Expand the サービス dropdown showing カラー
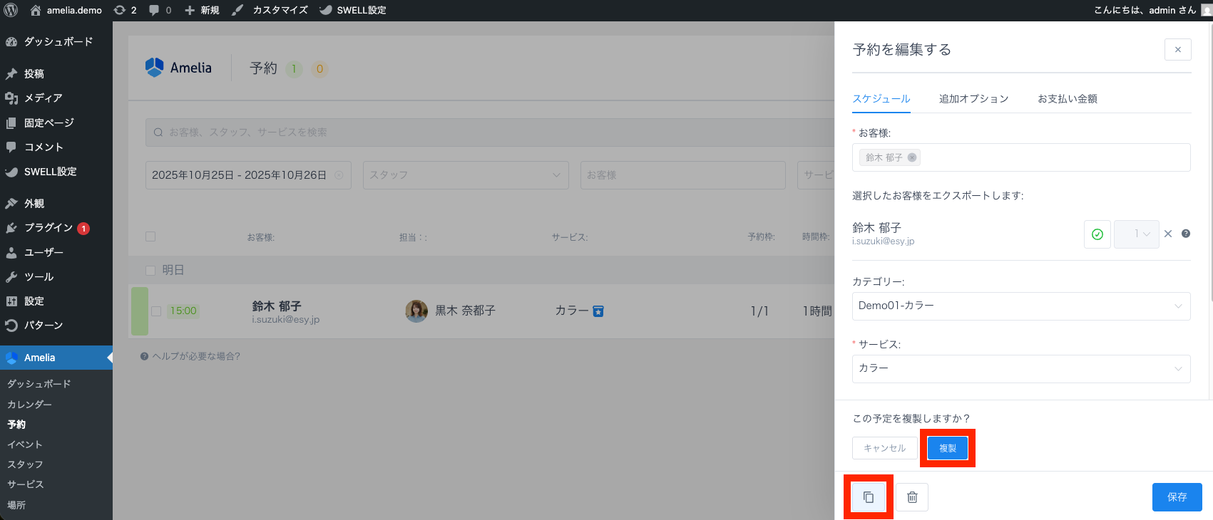The width and height of the screenshot is (1213, 520). [x=1020, y=369]
